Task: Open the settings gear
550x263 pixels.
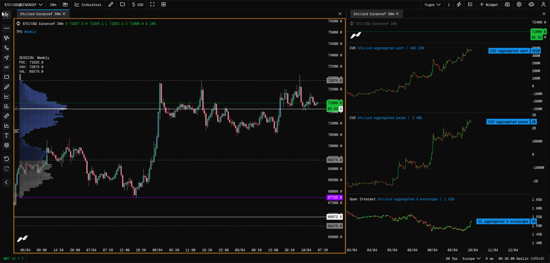Action: [x=519, y=5]
